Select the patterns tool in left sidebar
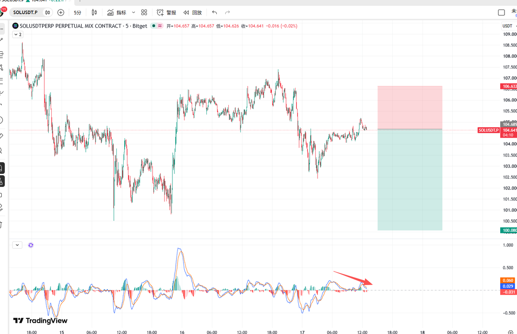Viewport: 517px width, 334px height. (x=1, y=67)
